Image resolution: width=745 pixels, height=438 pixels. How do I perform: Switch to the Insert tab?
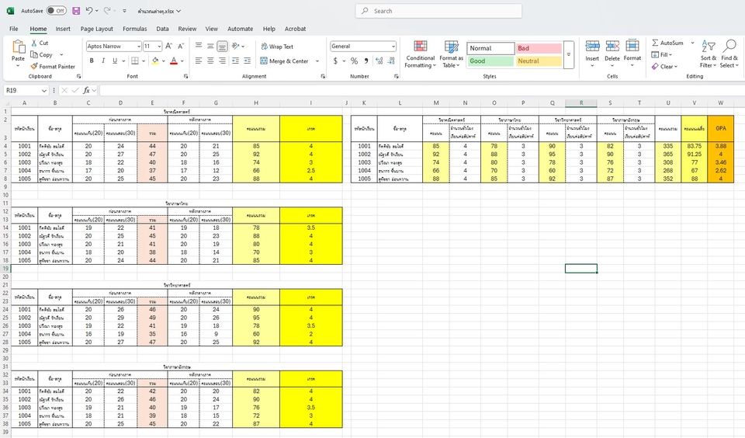63,29
